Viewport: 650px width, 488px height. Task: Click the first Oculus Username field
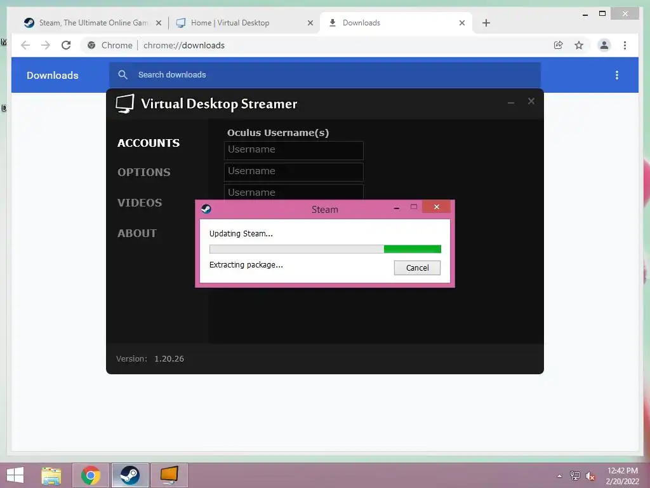(293, 150)
